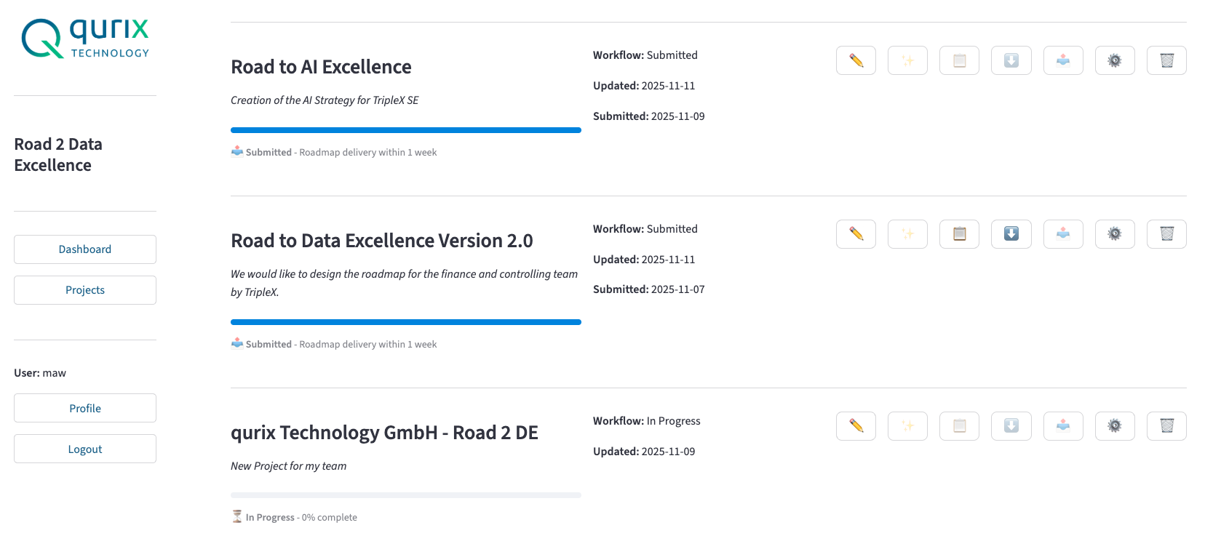Click the Submitted status icon below Road to AI Excellence
Screen dimensions: 1213x557
pyautogui.click(x=237, y=151)
